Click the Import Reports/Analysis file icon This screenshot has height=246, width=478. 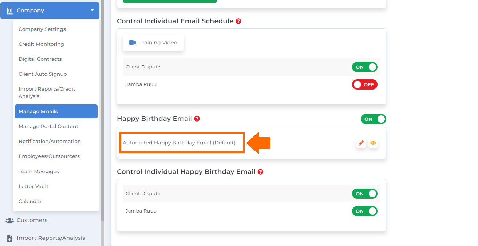(x=10, y=238)
